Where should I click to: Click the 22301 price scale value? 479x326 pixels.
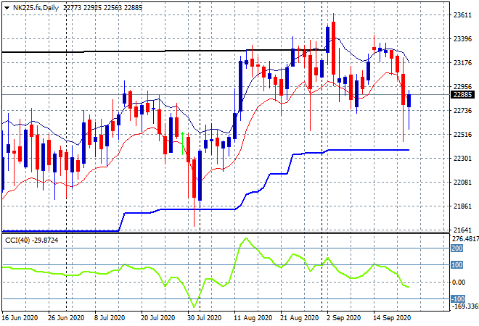coord(462,158)
